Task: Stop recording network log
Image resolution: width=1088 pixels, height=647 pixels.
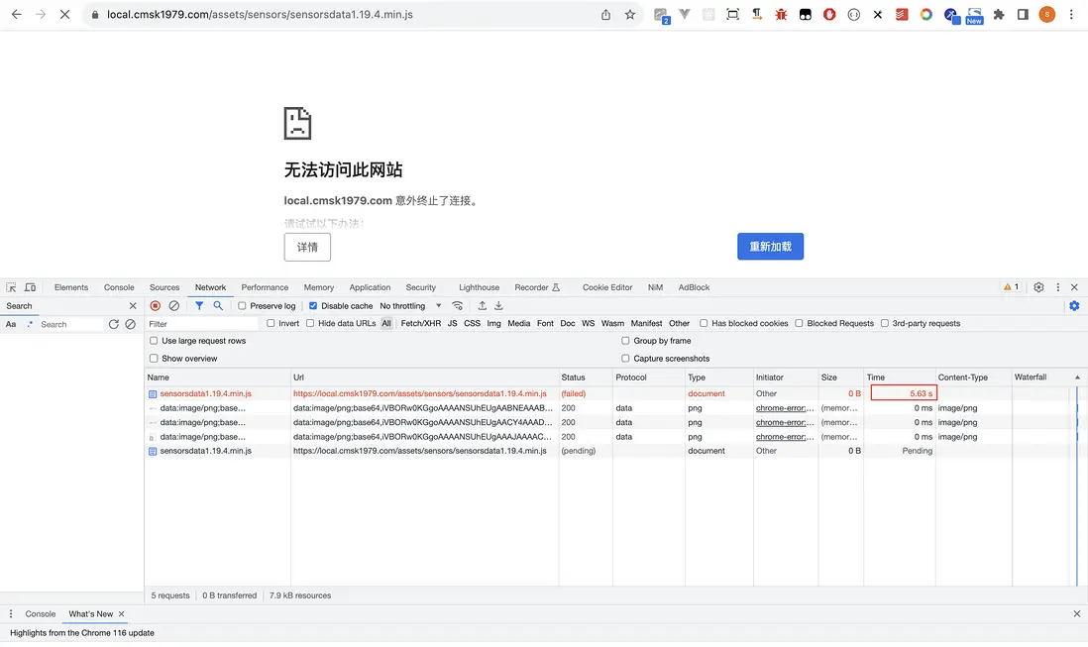Action: 156,306
